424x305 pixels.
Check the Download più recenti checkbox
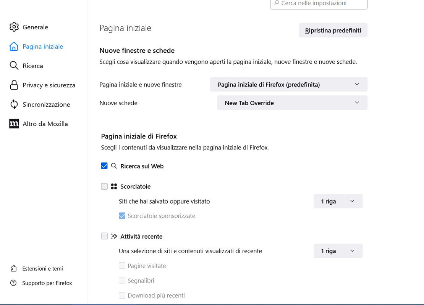point(122,295)
